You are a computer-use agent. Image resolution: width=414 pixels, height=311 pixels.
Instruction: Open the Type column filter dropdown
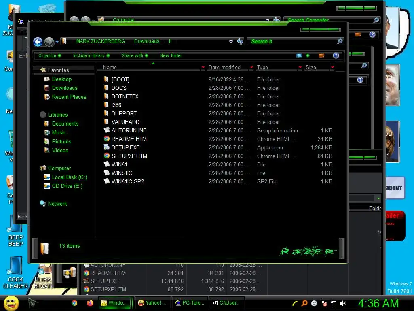coord(300,68)
